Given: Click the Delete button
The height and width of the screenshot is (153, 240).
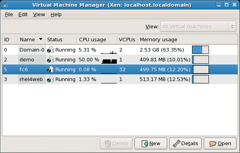Looking at the screenshot, I should click(116, 144).
